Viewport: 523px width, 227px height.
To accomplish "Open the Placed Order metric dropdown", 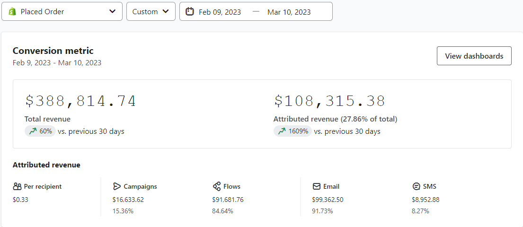I will (62, 12).
